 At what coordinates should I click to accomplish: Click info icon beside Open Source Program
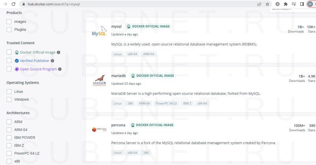click(60, 69)
